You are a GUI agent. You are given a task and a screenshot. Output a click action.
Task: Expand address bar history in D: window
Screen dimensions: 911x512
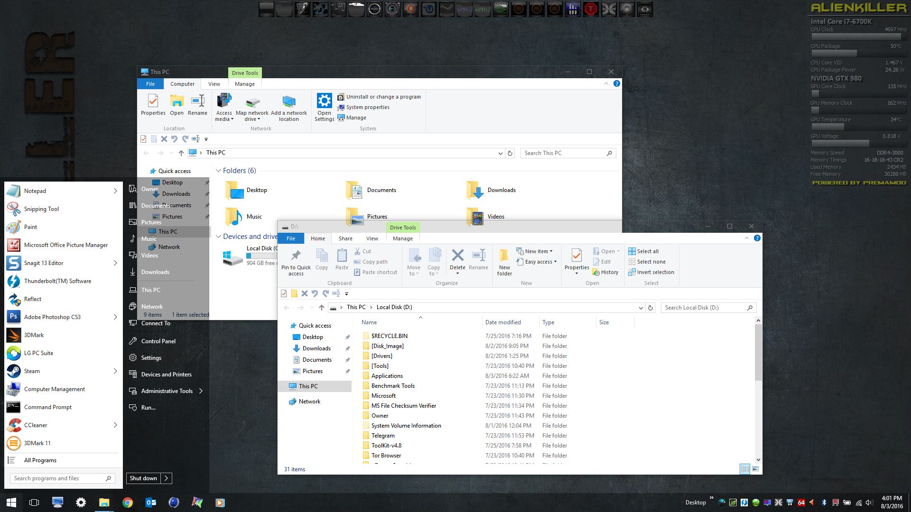(x=641, y=308)
